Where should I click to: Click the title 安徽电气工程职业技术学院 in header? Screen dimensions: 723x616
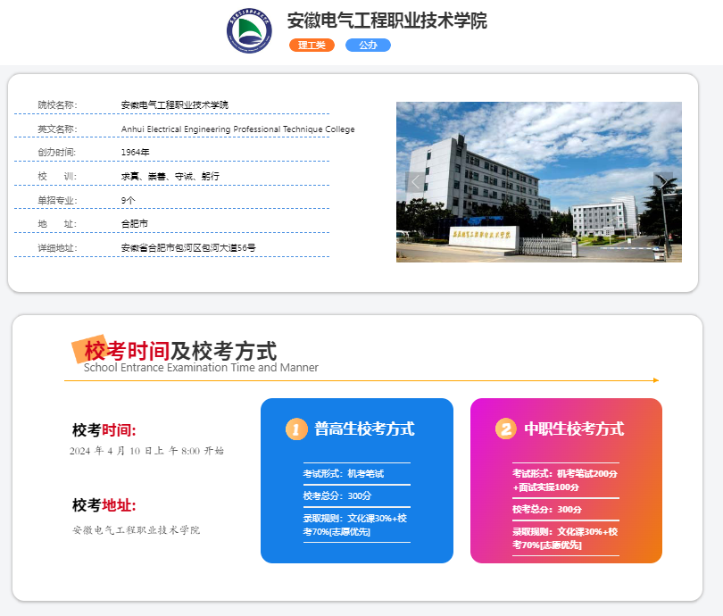[386, 21]
